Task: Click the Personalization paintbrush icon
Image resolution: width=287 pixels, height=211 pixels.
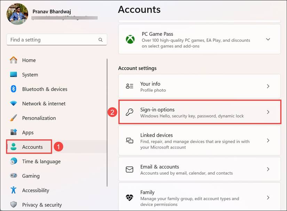Action: (13, 118)
